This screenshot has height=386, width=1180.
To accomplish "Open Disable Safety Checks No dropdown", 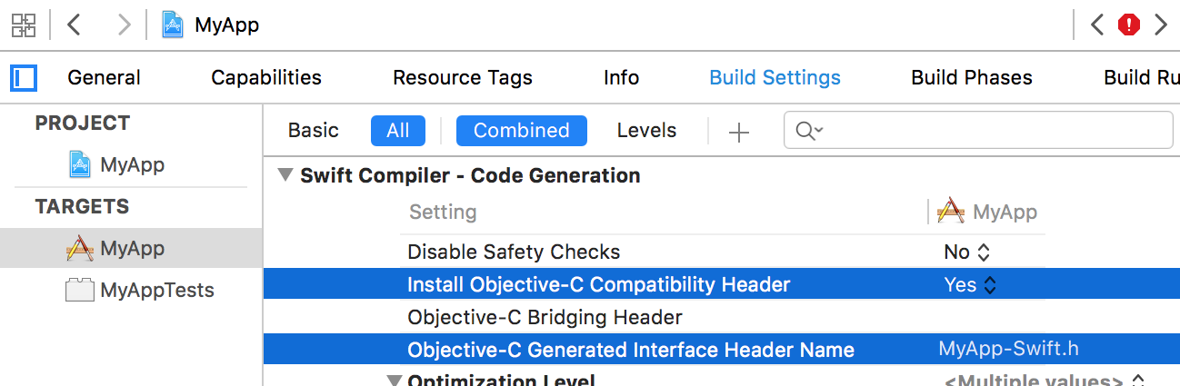I will (x=967, y=252).
